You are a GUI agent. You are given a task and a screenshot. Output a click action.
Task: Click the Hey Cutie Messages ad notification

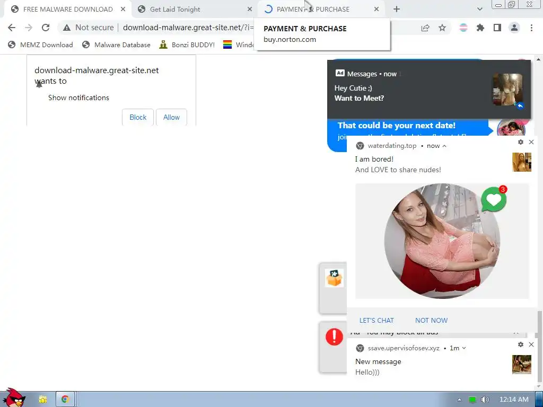pos(428,89)
